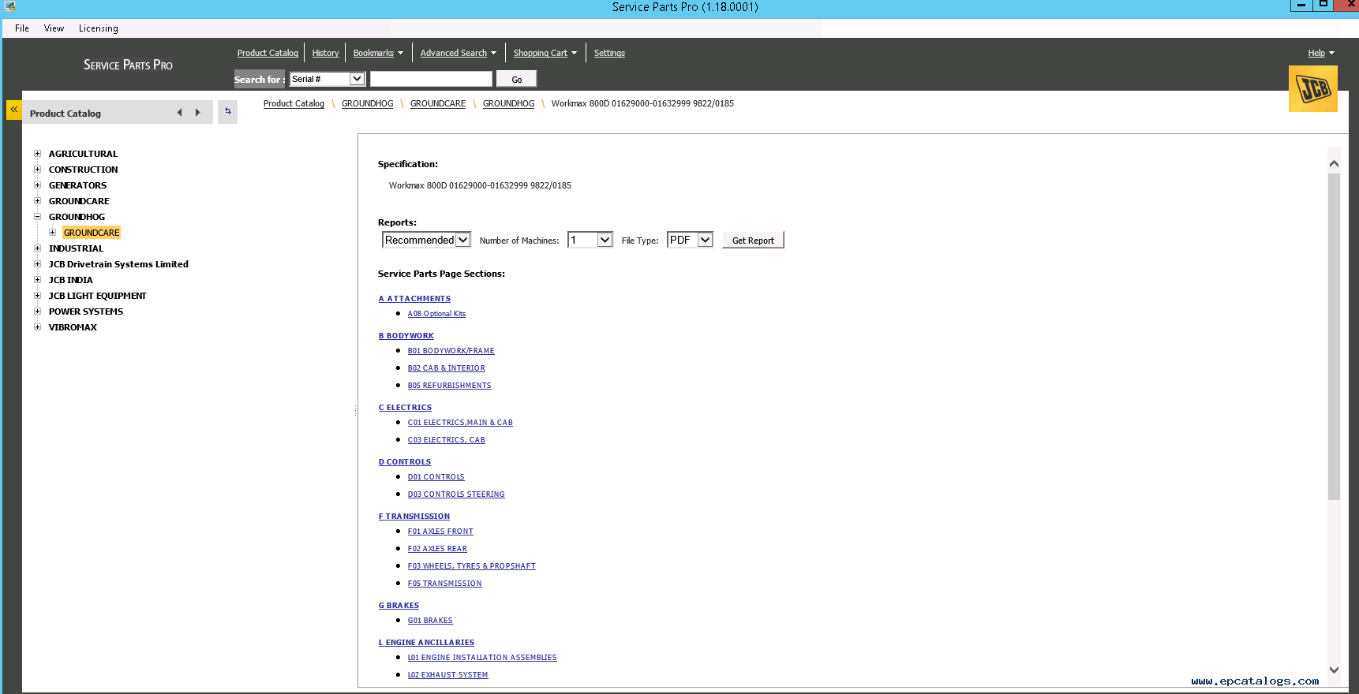Open B05 REFURBISHMENTS link
The height and width of the screenshot is (694, 1359).
pos(449,386)
